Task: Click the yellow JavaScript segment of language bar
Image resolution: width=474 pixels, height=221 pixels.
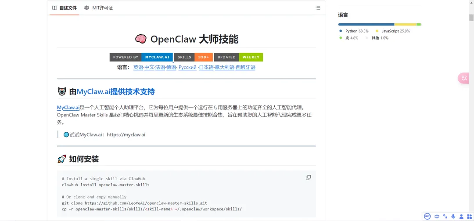Action: point(406,24)
